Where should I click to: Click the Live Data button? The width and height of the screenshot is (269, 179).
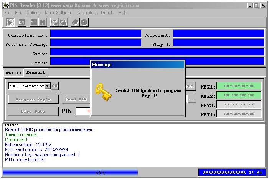click(33, 112)
